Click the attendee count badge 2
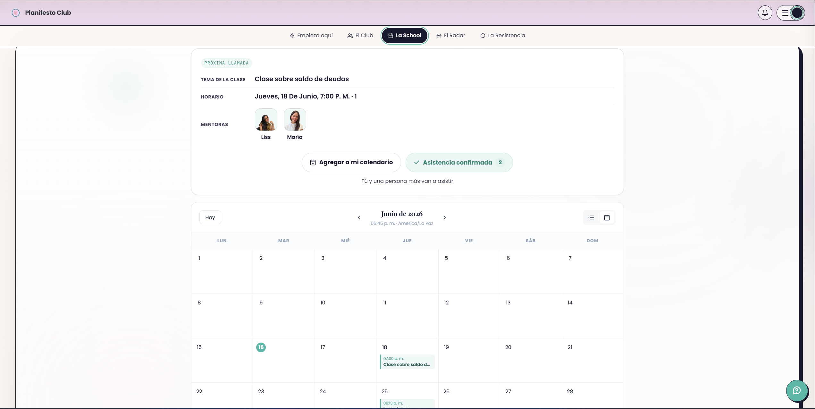The width and height of the screenshot is (815, 409). [500, 163]
